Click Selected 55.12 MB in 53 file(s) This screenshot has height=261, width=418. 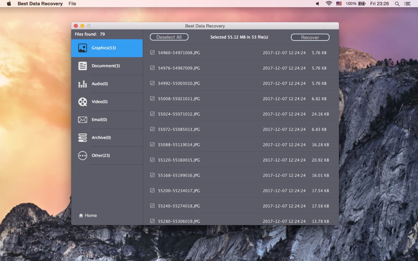point(239,37)
